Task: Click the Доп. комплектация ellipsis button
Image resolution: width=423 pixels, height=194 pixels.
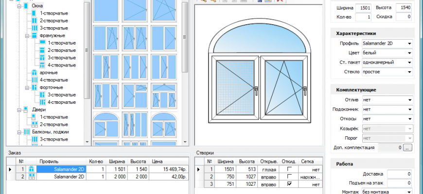Action: [x=407, y=147]
